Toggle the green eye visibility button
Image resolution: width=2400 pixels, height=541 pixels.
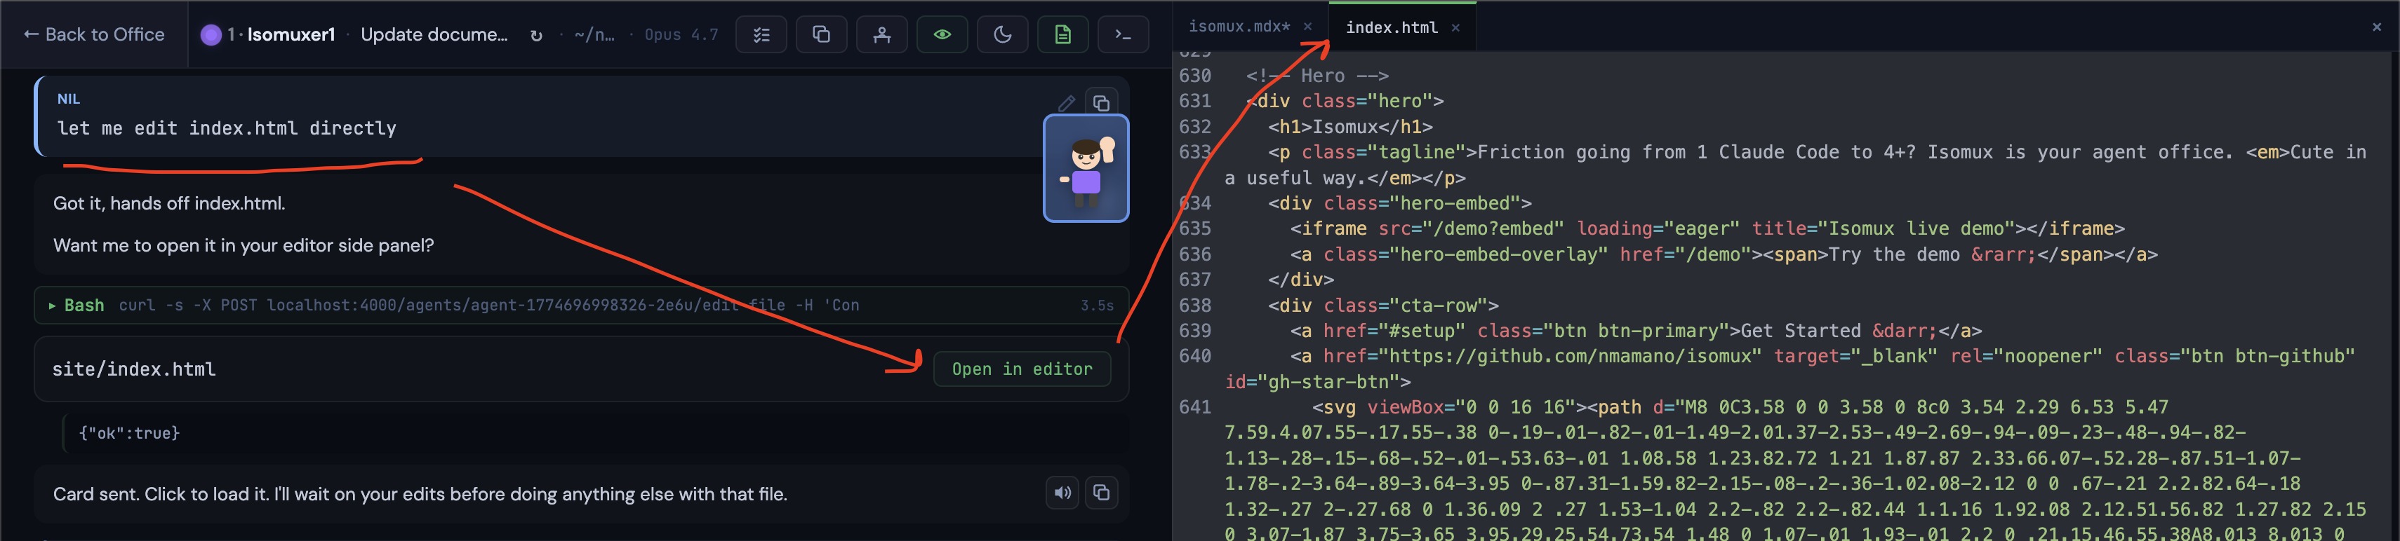point(942,34)
